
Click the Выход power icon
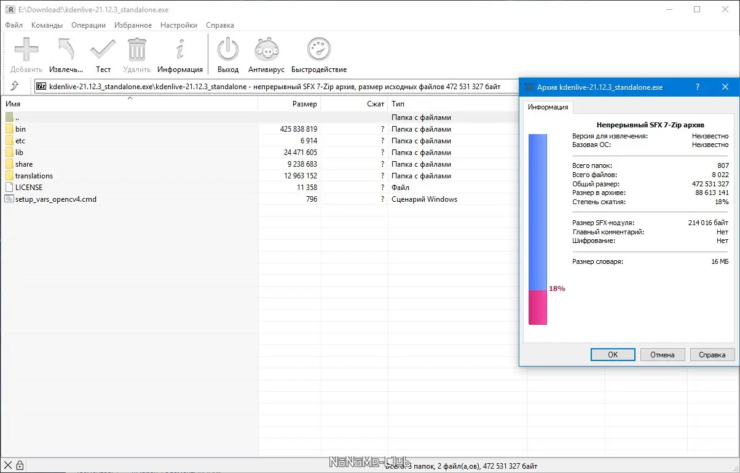click(228, 49)
